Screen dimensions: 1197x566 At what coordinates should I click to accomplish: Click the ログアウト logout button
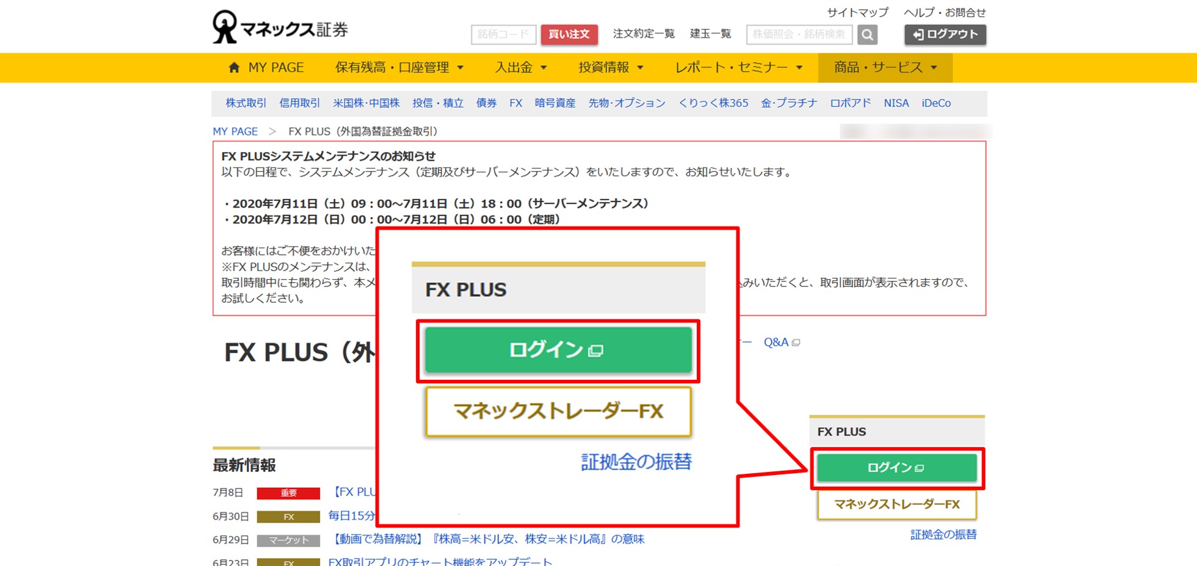click(x=945, y=35)
